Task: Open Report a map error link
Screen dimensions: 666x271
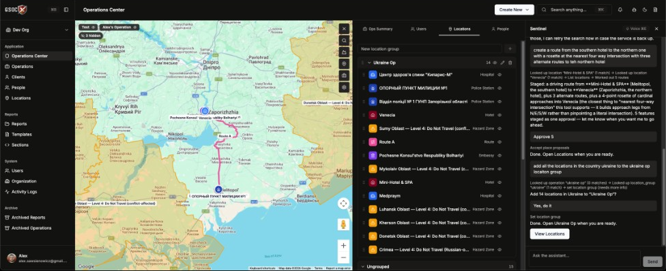Action: click(338, 268)
